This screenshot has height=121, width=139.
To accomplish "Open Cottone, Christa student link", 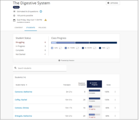I will [x=22, y=108].
